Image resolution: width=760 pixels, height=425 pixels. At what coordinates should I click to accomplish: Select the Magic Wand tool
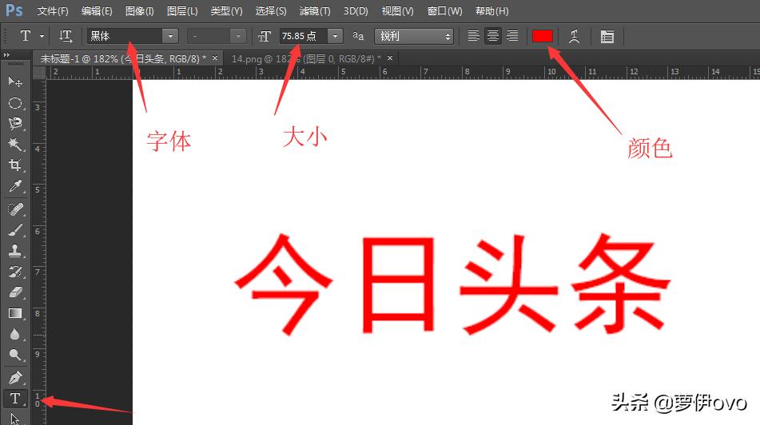click(15, 144)
